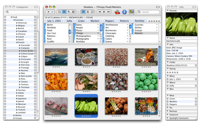Switch to list view mode
This screenshot has width=201, height=126.
(x=88, y=12)
